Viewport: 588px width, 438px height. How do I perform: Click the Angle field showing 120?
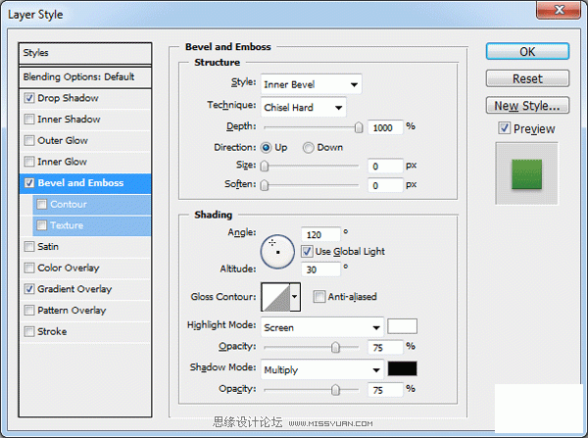320,235
